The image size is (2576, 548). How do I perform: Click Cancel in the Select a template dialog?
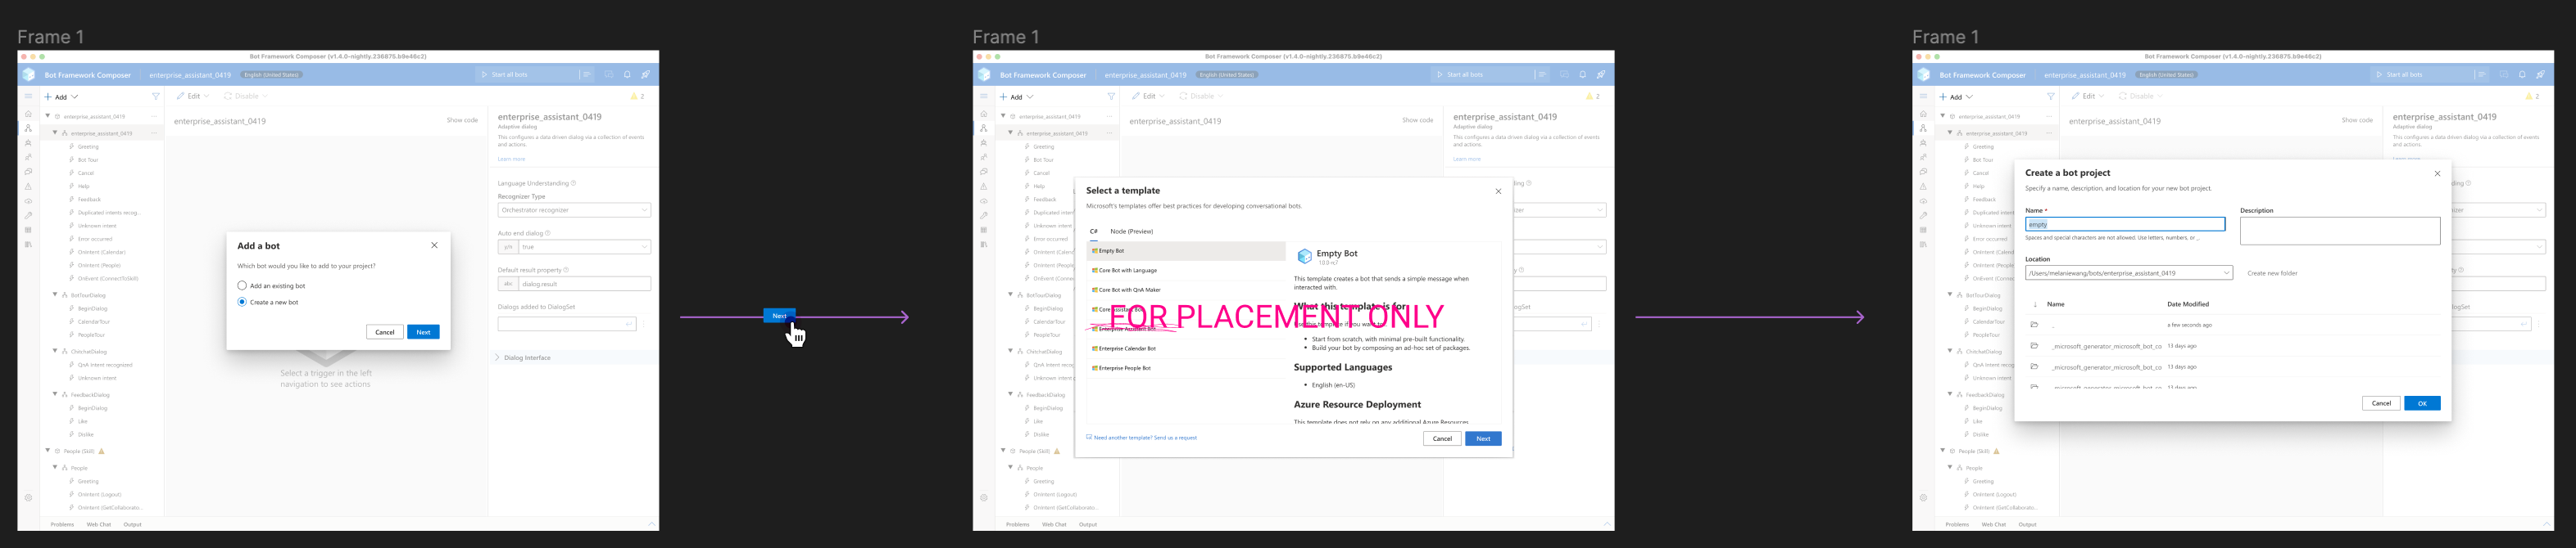pos(1442,438)
